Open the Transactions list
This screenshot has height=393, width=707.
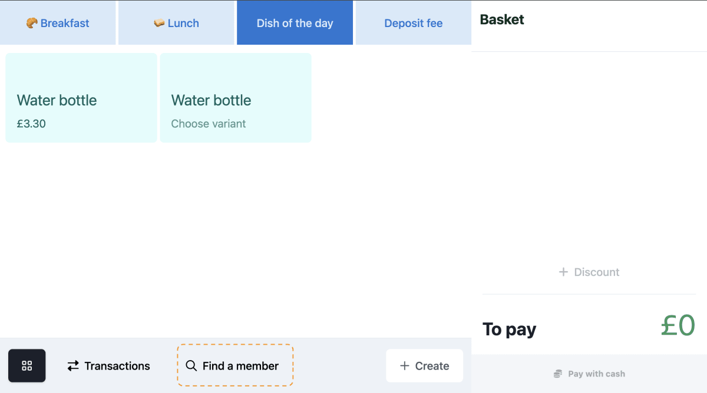pyautogui.click(x=117, y=366)
